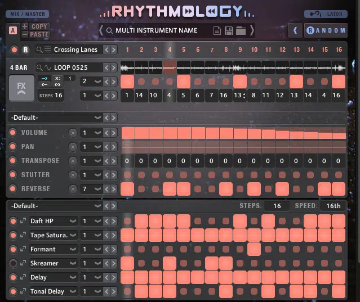Viewport: 360px width, 302px height.
Task: Click waveform icon beside LOOP 0525
Action: (47, 67)
